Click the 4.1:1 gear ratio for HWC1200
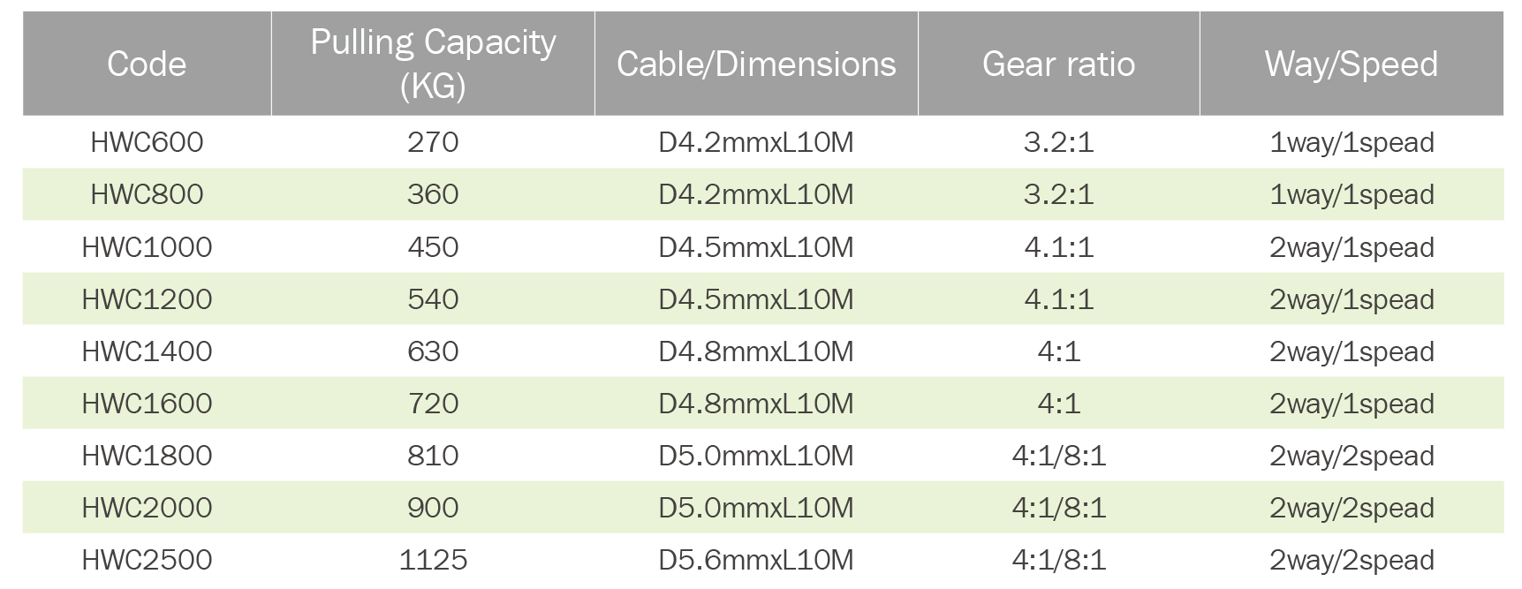Image resolution: width=1522 pixels, height=589 pixels. pos(1058,298)
